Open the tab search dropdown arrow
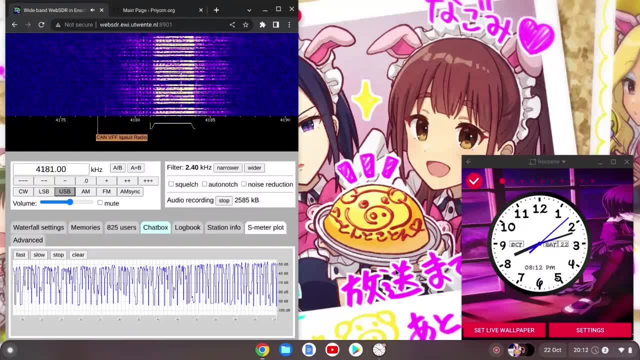The width and height of the screenshot is (640, 360). coord(249,10)
